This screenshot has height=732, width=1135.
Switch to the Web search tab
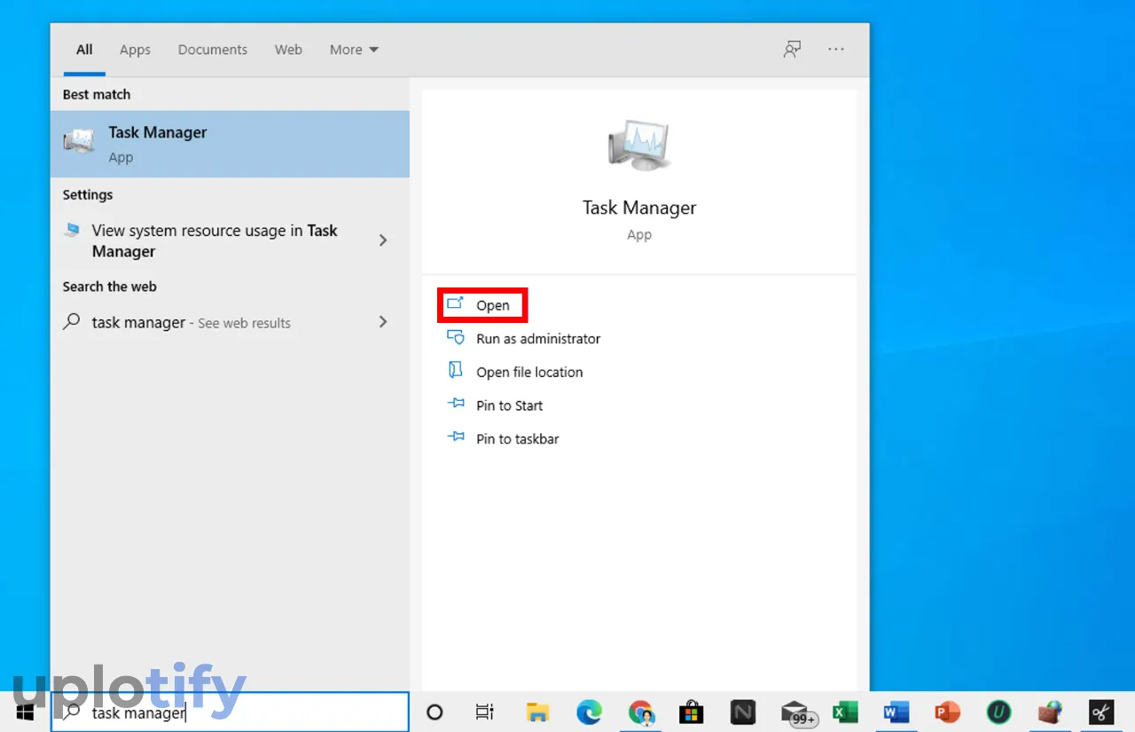[x=288, y=50]
